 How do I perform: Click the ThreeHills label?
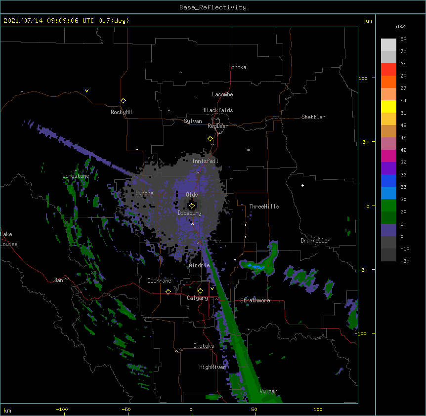point(264,207)
